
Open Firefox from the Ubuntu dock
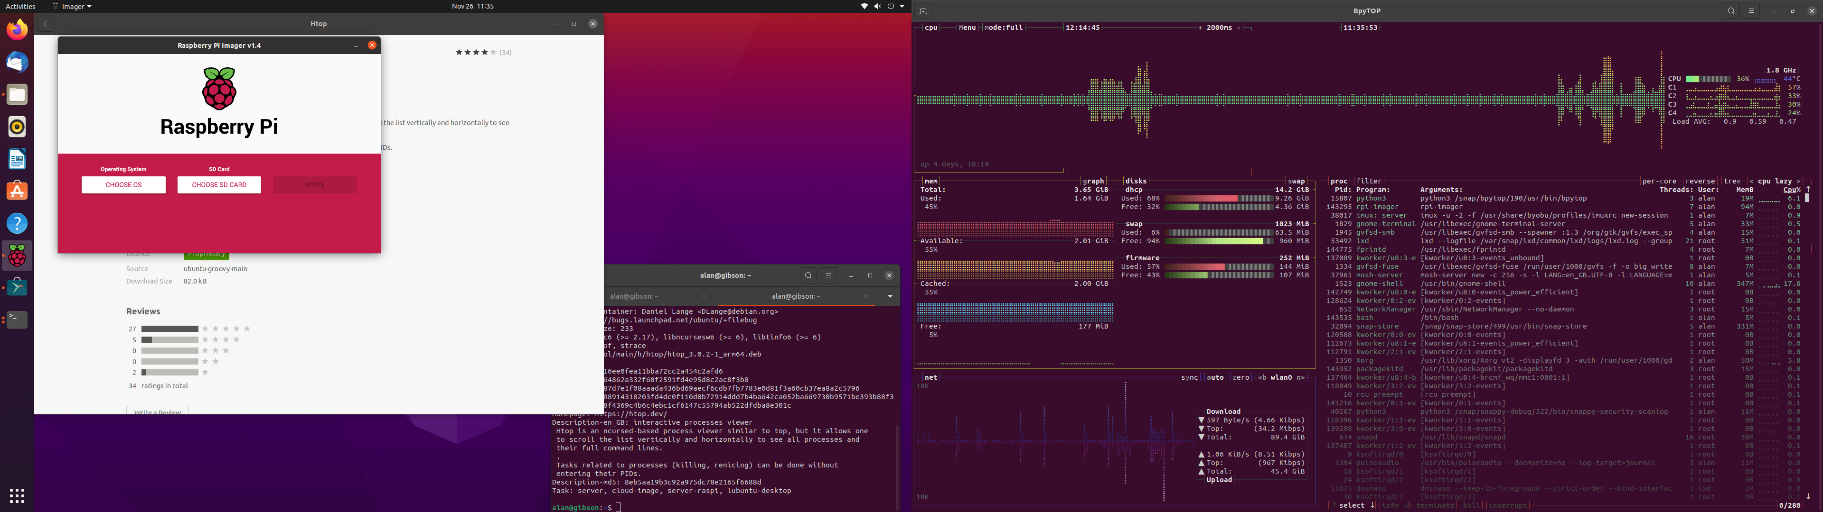17,30
